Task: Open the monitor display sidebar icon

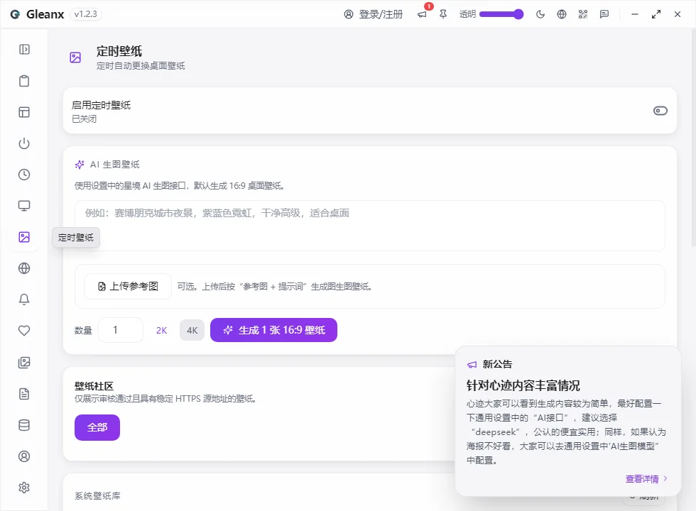Action: tap(24, 206)
